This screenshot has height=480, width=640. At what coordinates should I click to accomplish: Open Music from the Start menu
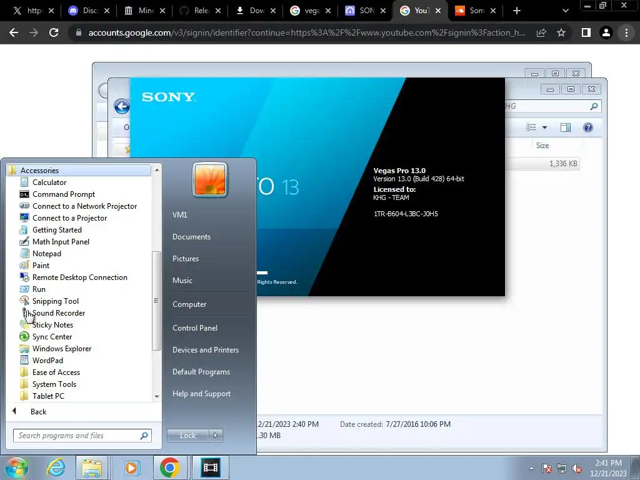pyautogui.click(x=182, y=281)
